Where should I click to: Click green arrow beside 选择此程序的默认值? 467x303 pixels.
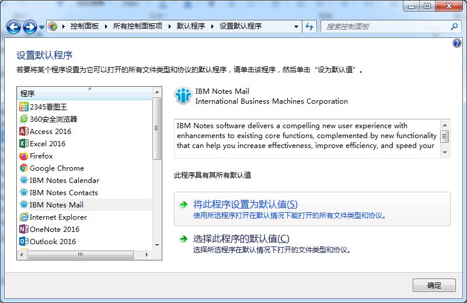coord(183,239)
